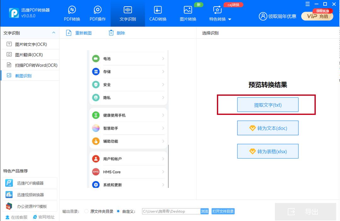
Task: Switch to the 文字识别 tab
Action: coord(127,13)
